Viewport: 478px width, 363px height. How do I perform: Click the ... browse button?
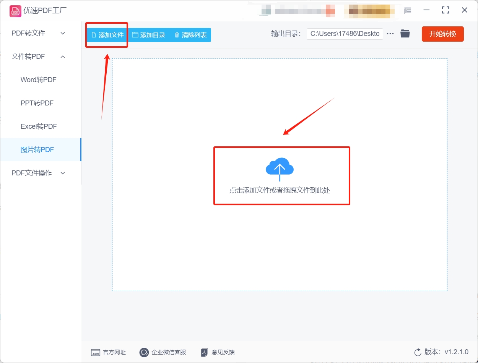tap(390, 34)
